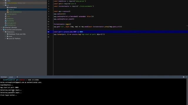Image resolution: width=188 pixels, height=105 pixels.
Task: Click 'LoginHeadless...' terminal output
Action: point(6,85)
